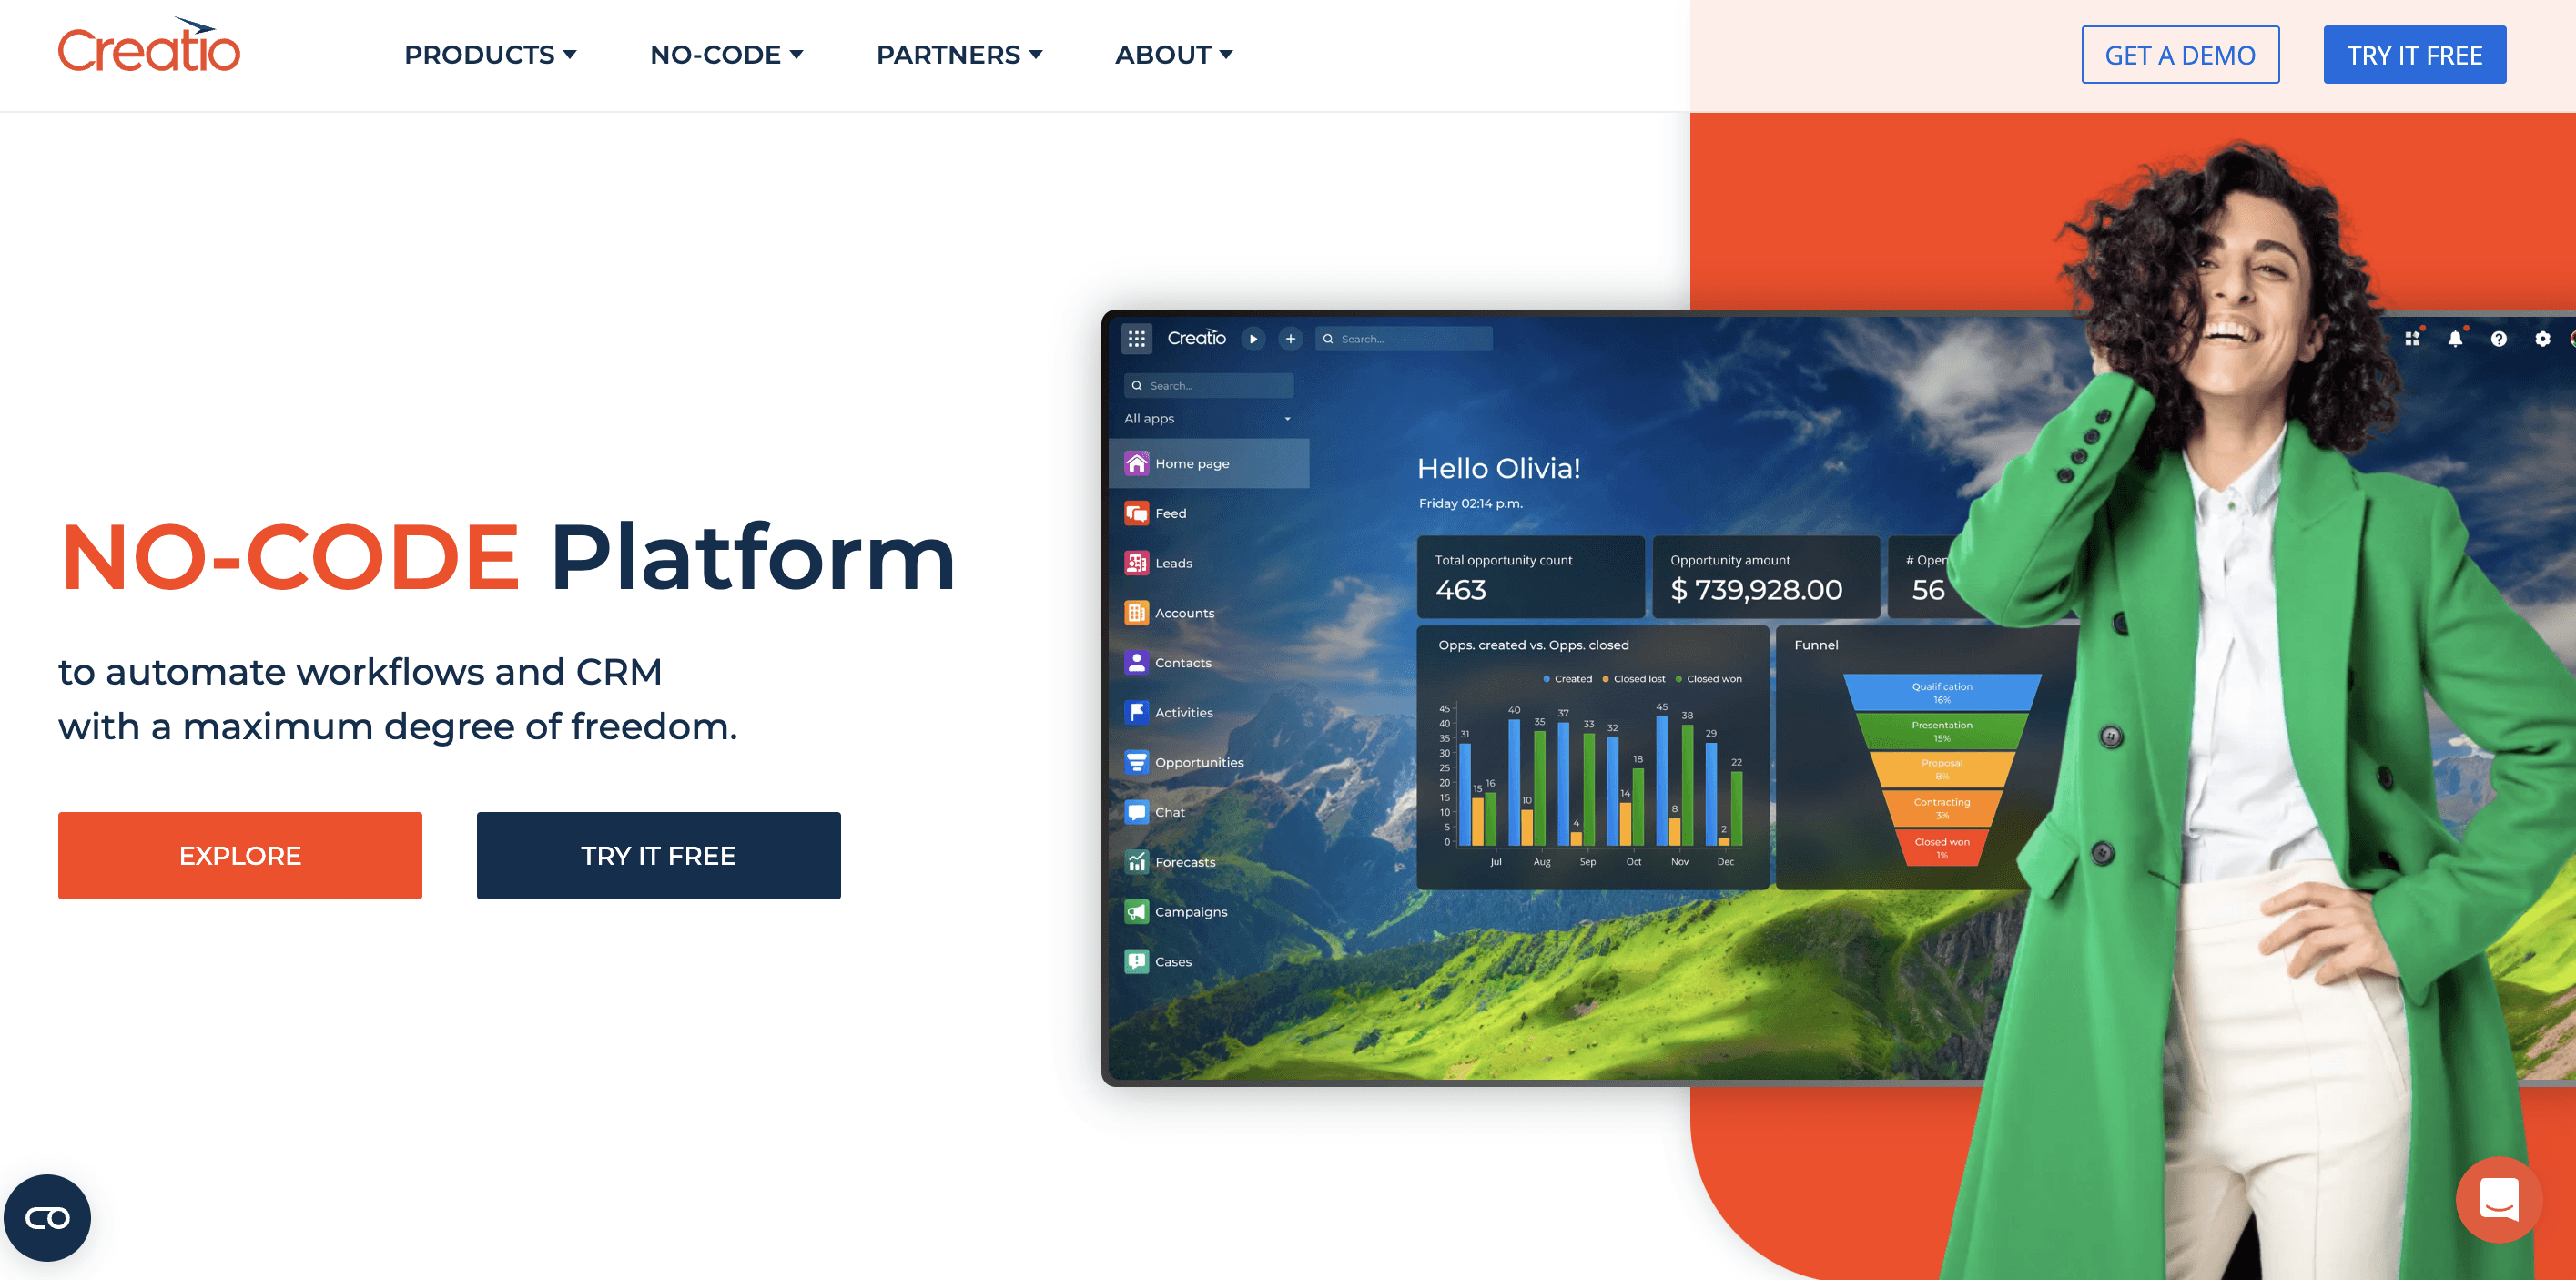
Task: Click the help question mark icon
Action: pos(2499,339)
